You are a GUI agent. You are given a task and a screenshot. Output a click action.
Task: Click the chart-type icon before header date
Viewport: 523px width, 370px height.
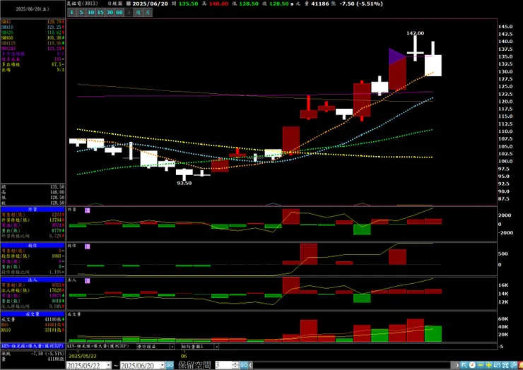129,4
